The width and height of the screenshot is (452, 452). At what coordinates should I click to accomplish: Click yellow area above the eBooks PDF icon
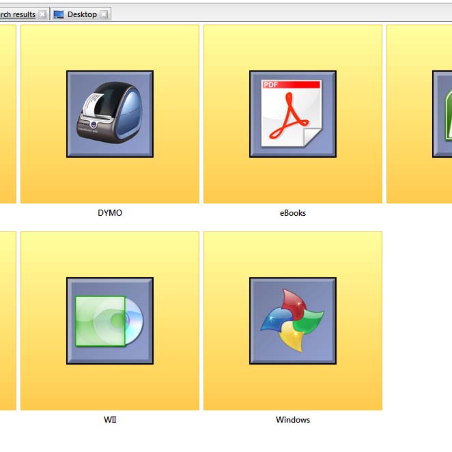(293, 48)
